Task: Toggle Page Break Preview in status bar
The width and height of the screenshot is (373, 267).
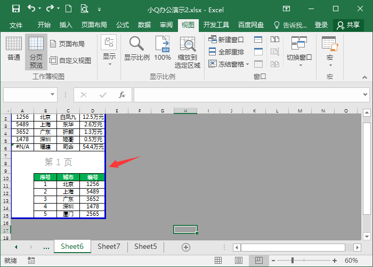Action: tap(259, 260)
